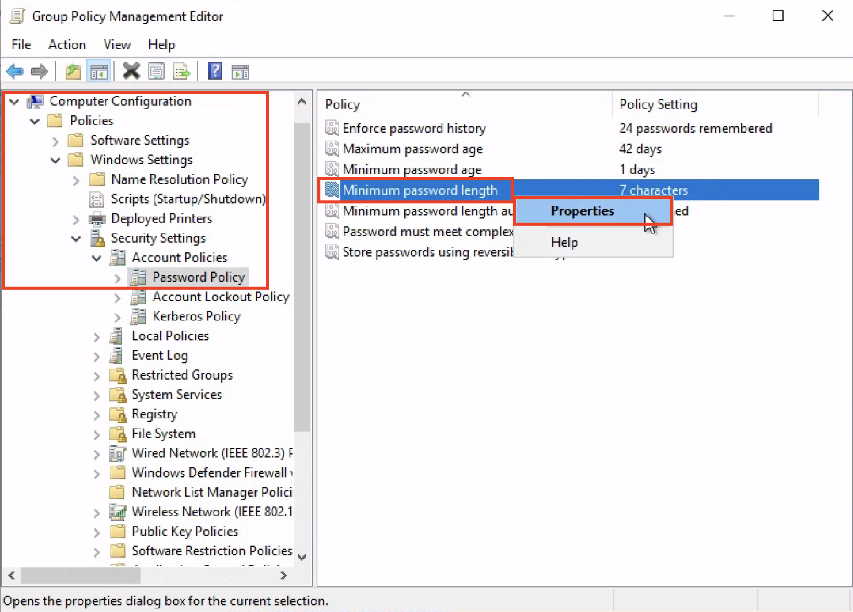Click the Forward arrow toolbar icon
This screenshot has height=612, width=853.
click(x=39, y=72)
